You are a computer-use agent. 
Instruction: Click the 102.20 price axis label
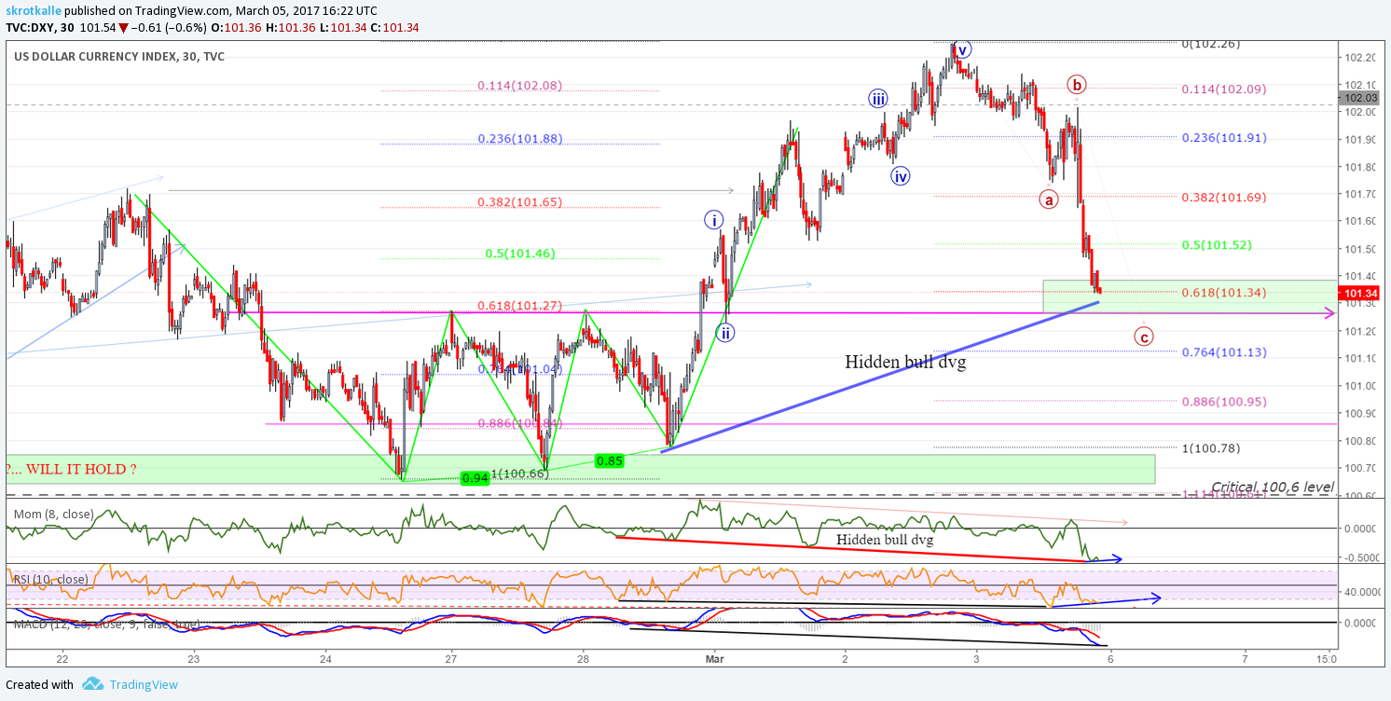pos(1361,58)
